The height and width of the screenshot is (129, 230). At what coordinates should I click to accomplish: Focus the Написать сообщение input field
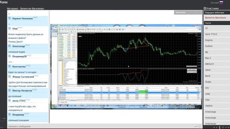[101, 126]
